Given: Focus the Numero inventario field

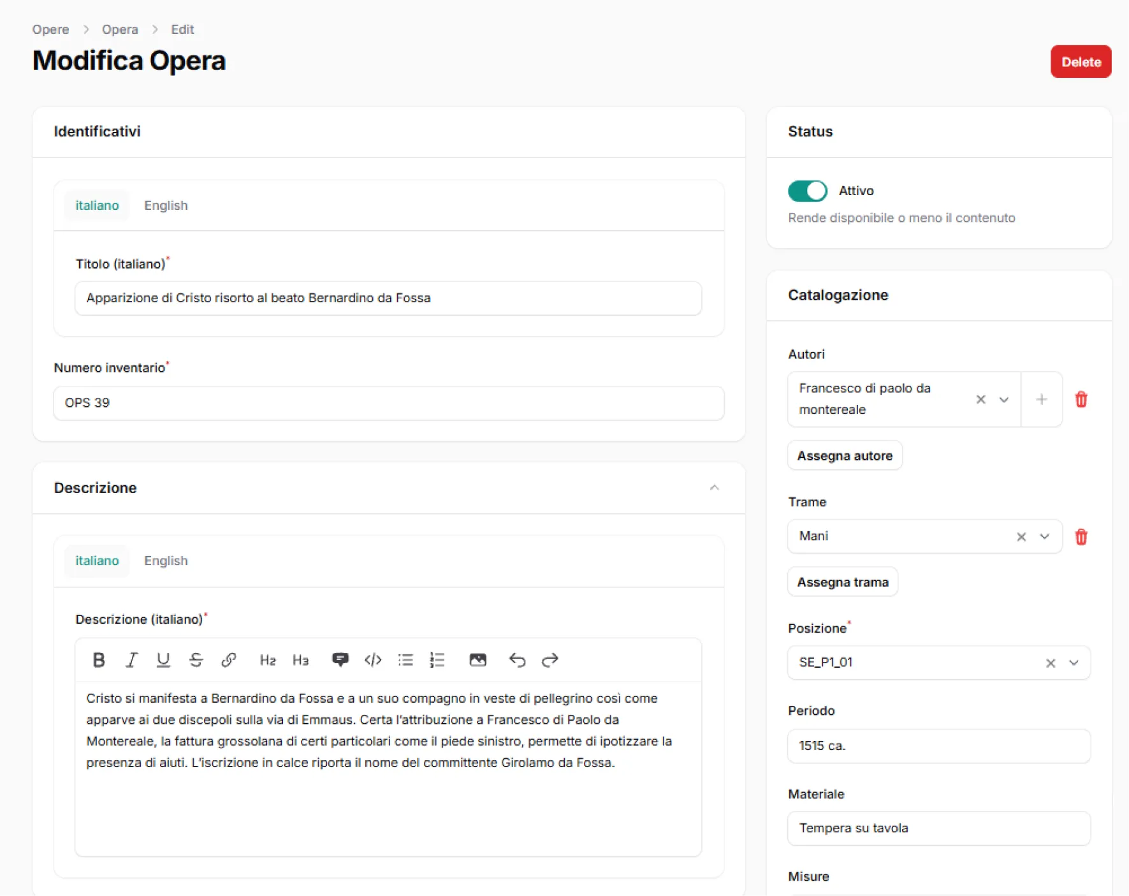Looking at the screenshot, I should point(388,403).
